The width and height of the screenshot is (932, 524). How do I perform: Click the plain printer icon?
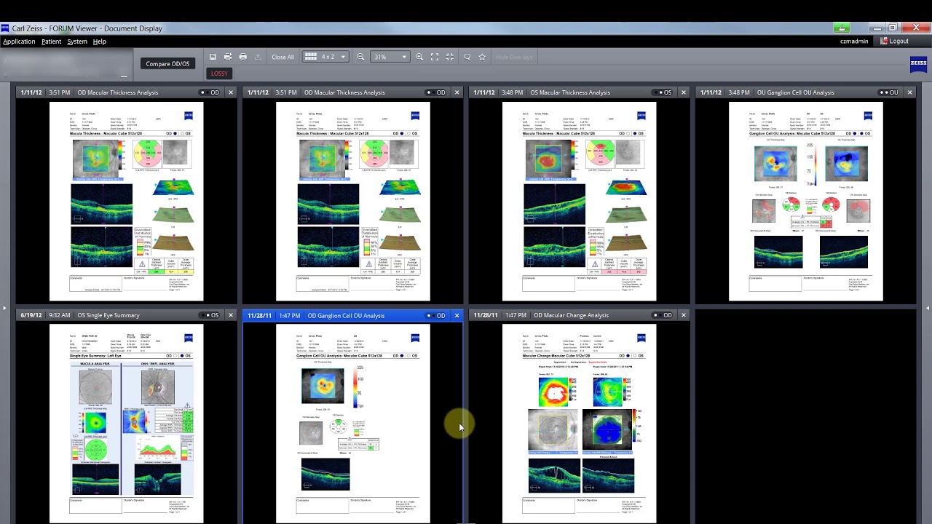click(x=243, y=57)
